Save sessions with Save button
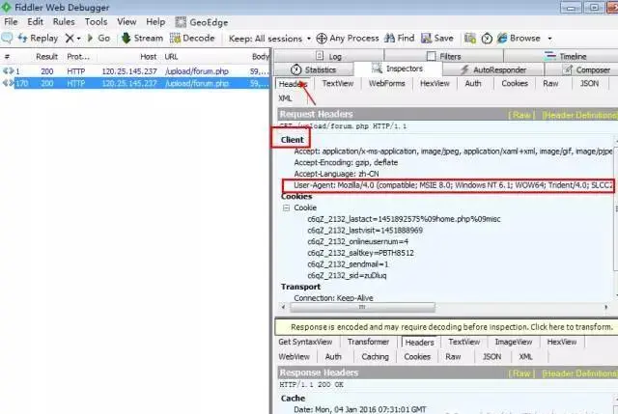 coord(437,39)
